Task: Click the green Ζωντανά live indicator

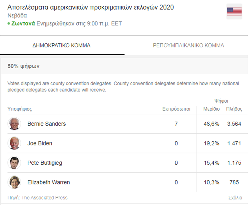Action: 23,23
